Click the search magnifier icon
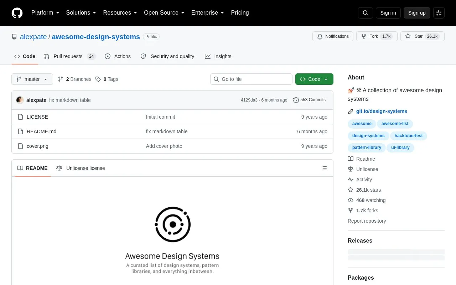Image resolution: width=456 pixels, height=285 pixels. [366, 13]
